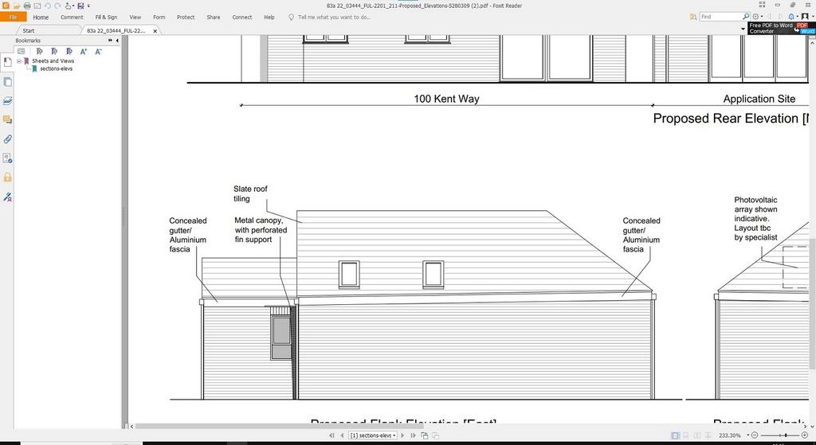Increase bookmark font size A+ icon
The image size is (816, 445).
point(83,51)
